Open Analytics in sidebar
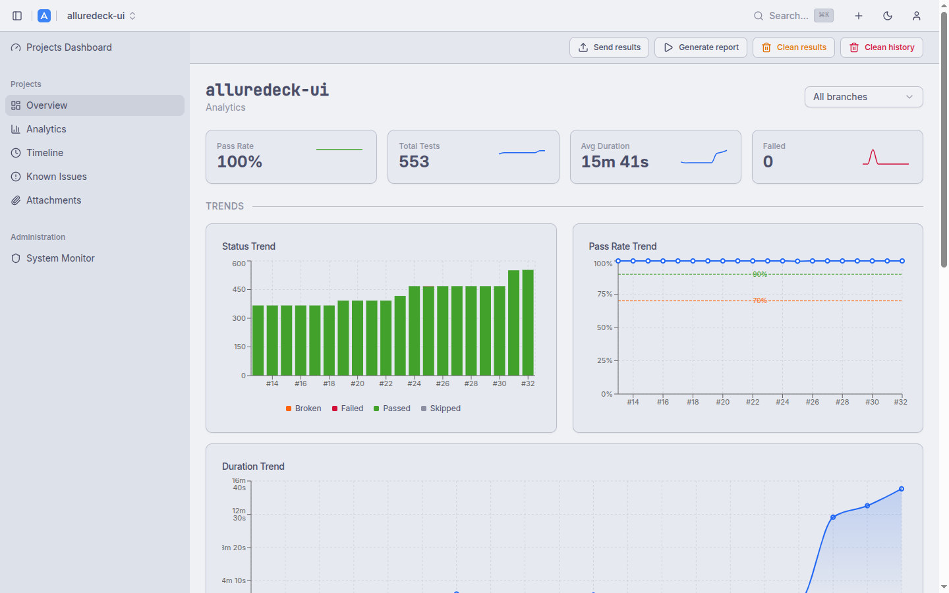Image resolution: width=949 pixels, height=593 pixels. pyautogui.click(x=95, y=129)
